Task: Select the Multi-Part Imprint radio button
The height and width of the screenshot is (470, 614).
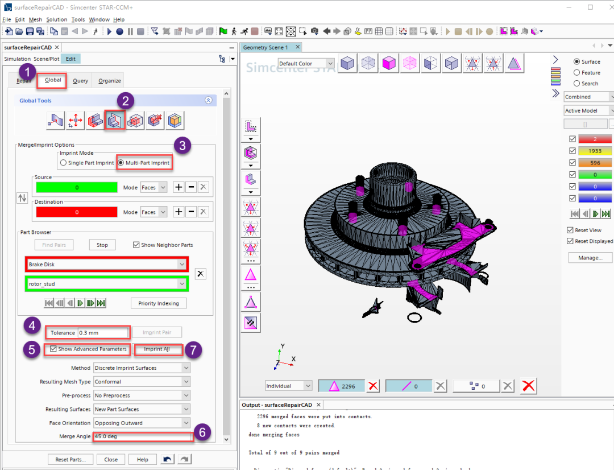Action: (x=121, y=163)
